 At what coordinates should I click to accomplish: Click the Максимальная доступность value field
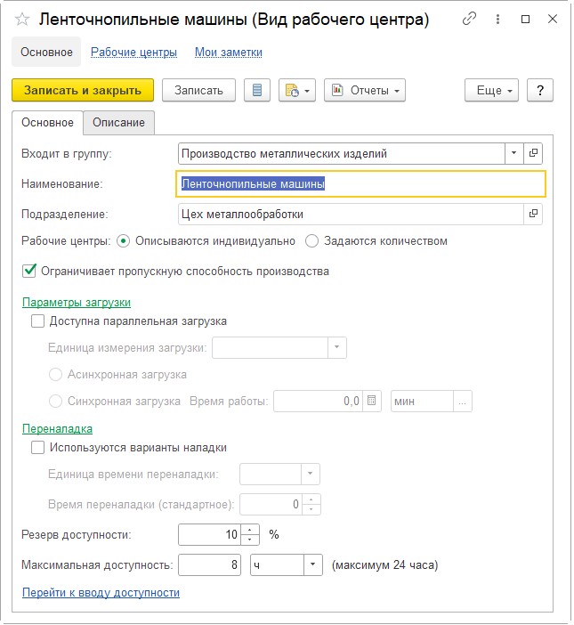coord(209,564)
